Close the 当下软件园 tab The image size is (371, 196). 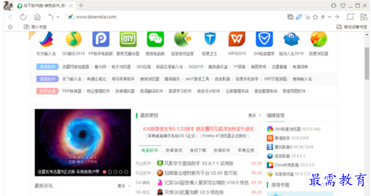point(71,6)
